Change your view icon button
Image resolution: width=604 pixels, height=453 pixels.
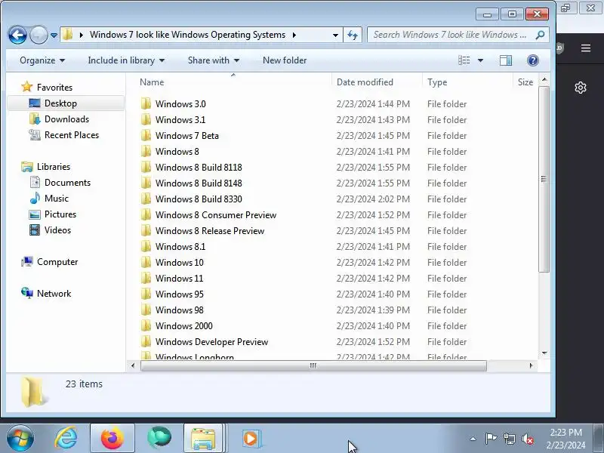(x=464, y=60)
